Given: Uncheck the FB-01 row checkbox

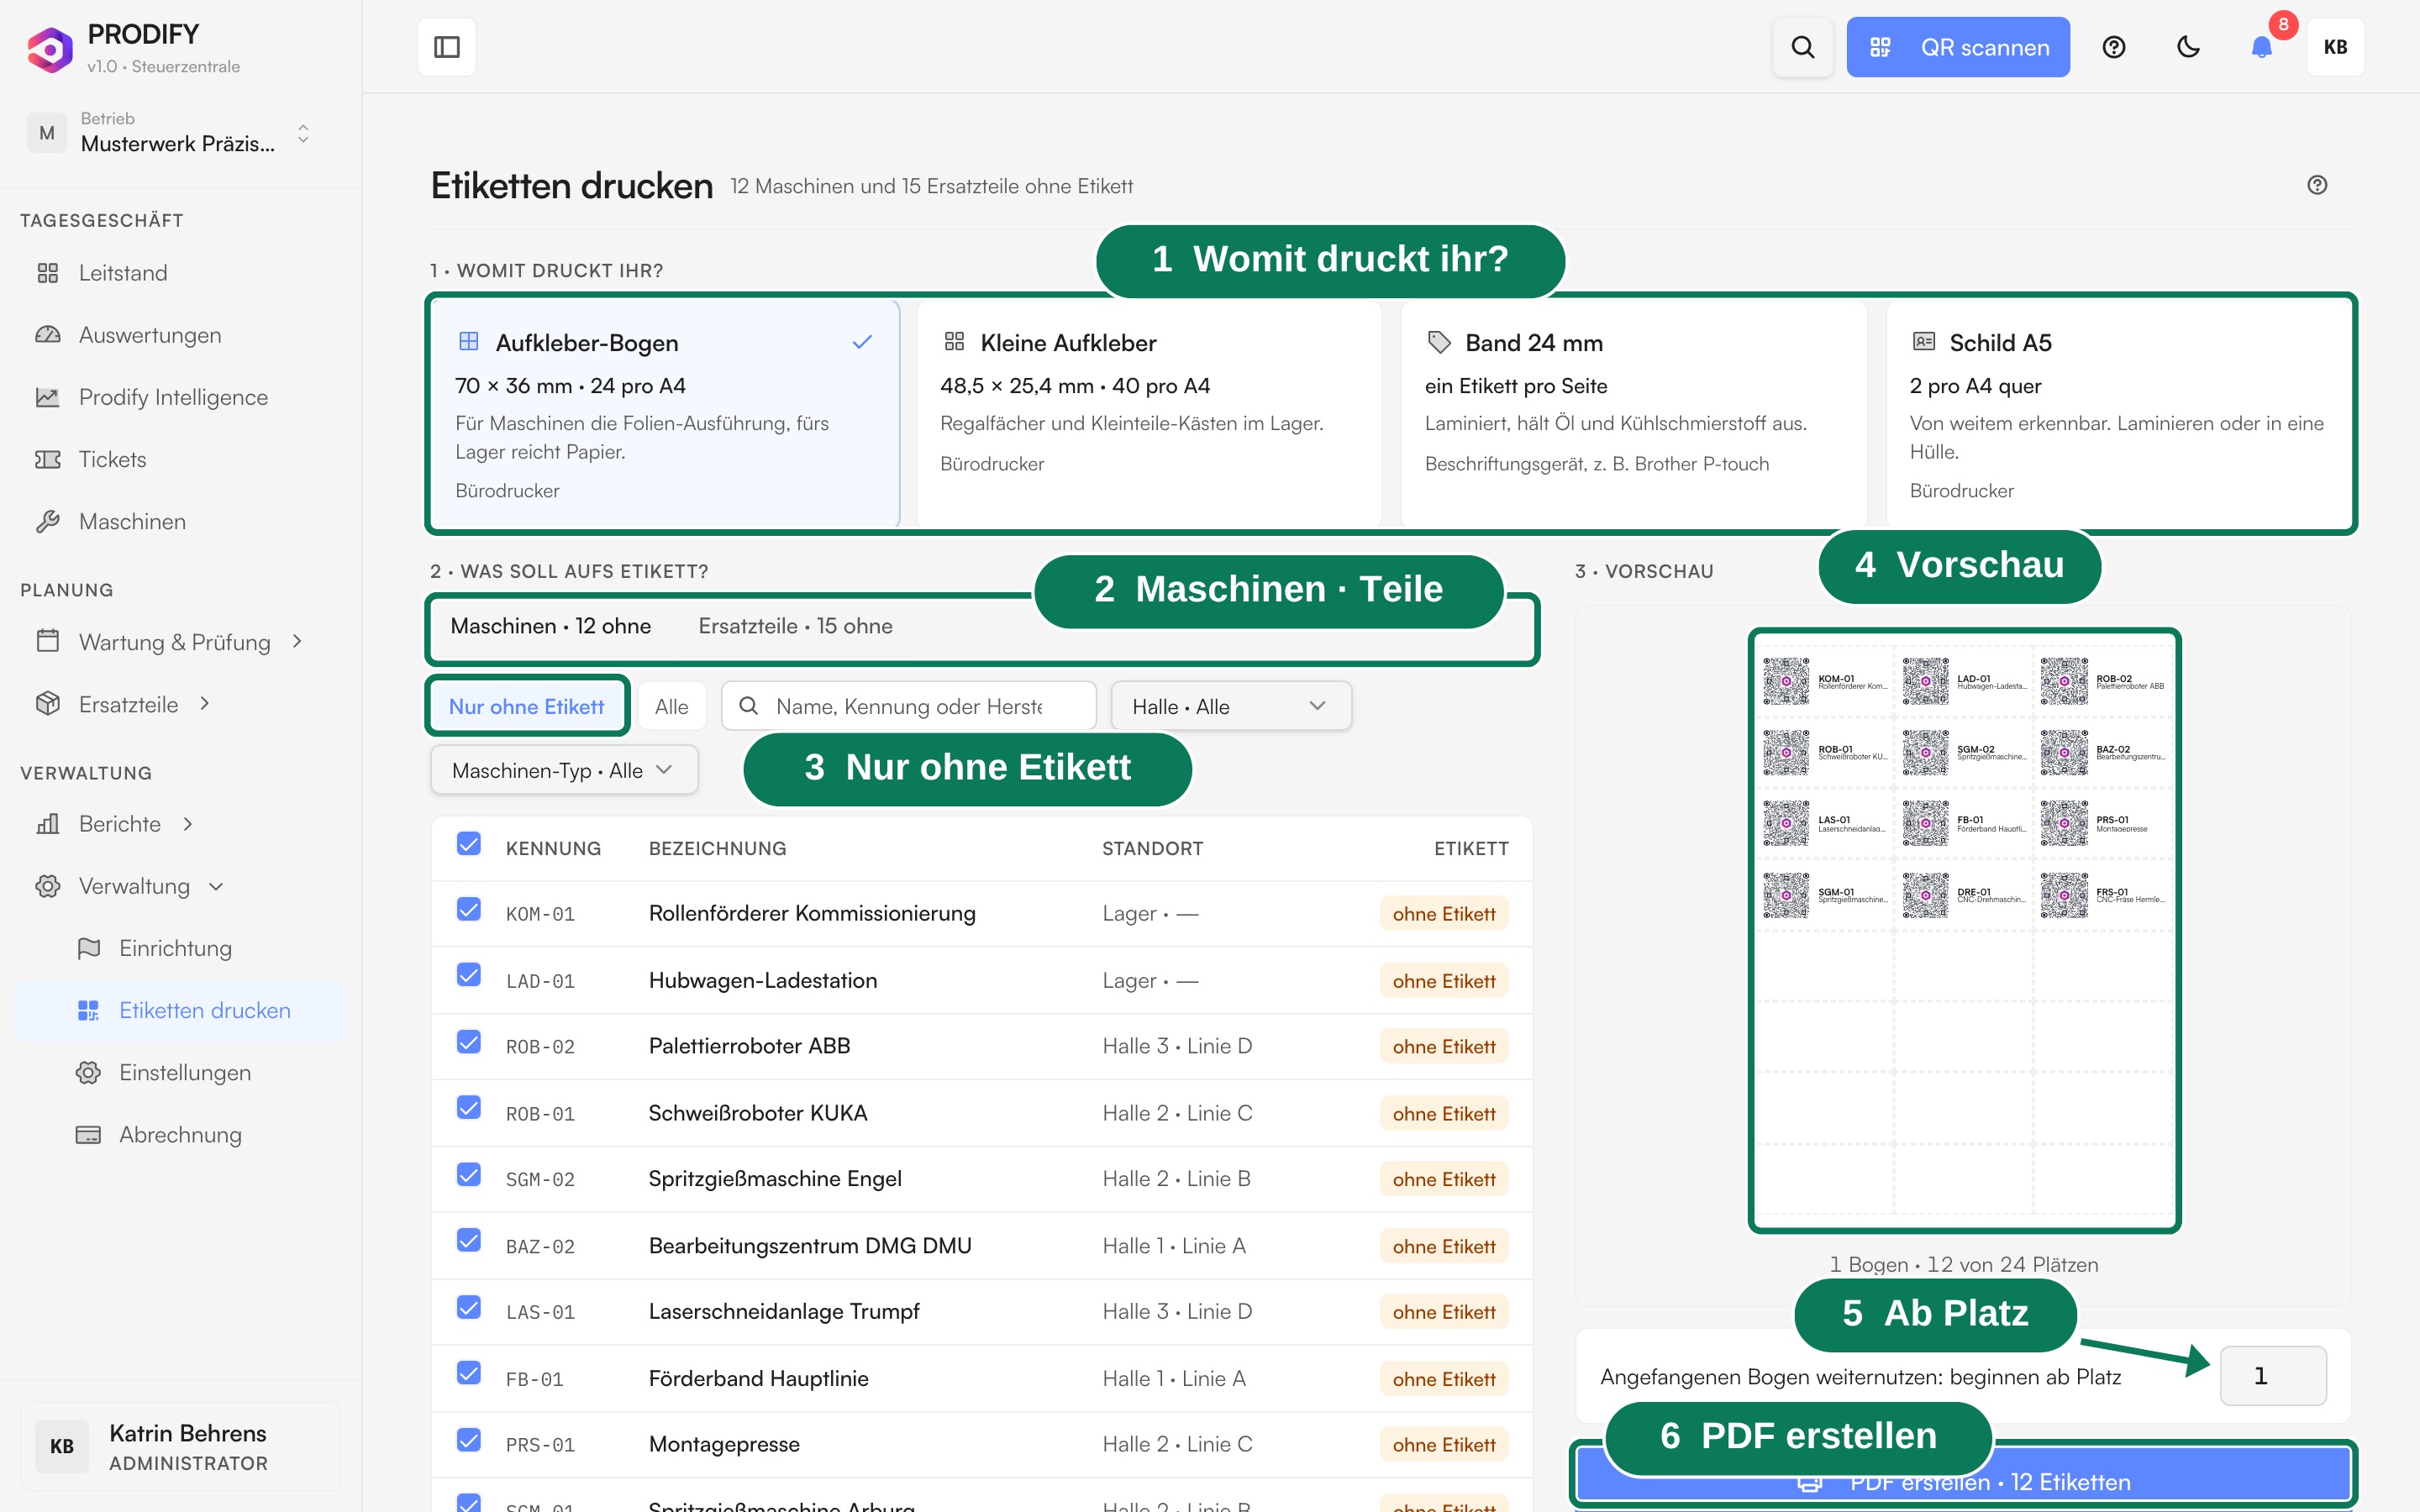Looking at the screenshot, I should (468, 1373).
